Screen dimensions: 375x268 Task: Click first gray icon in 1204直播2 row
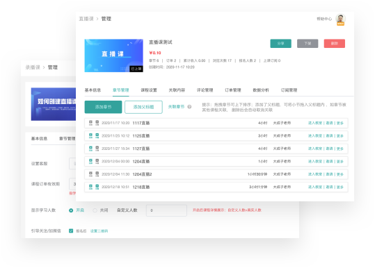(90, 174)
